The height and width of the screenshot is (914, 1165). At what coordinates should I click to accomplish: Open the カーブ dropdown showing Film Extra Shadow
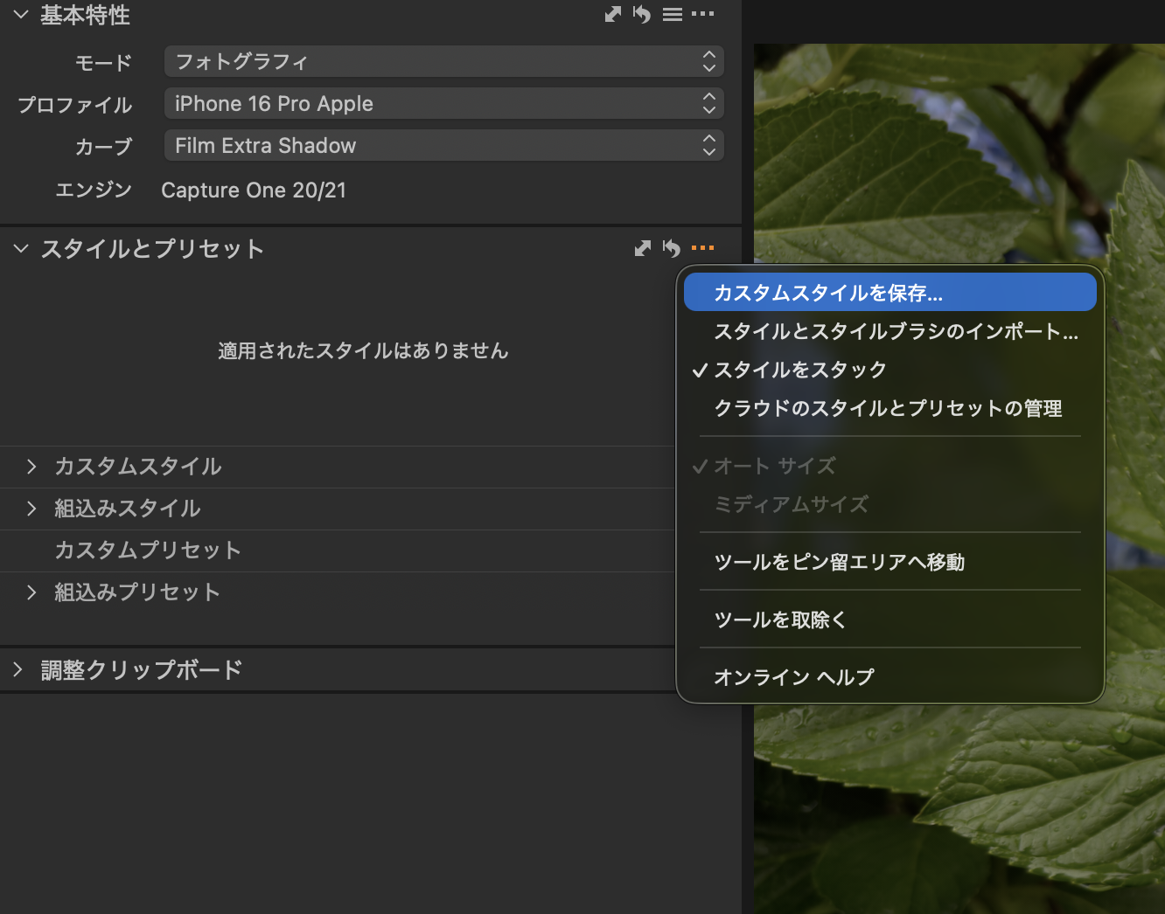pyautogui.click(x=444, y=145)
